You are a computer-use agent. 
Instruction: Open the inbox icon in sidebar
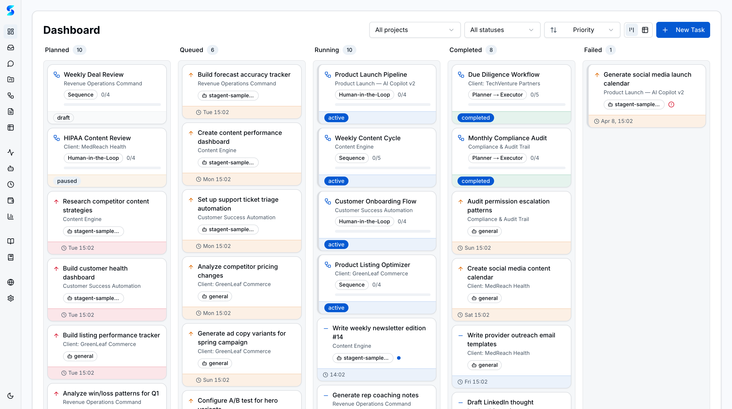(x=10, y=48)
